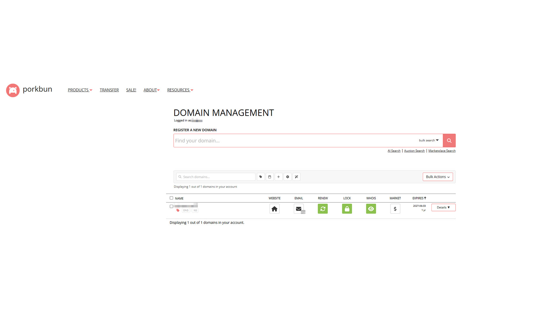
Task: Expand the domain Details dropdown
Action: tap(443, 208)
